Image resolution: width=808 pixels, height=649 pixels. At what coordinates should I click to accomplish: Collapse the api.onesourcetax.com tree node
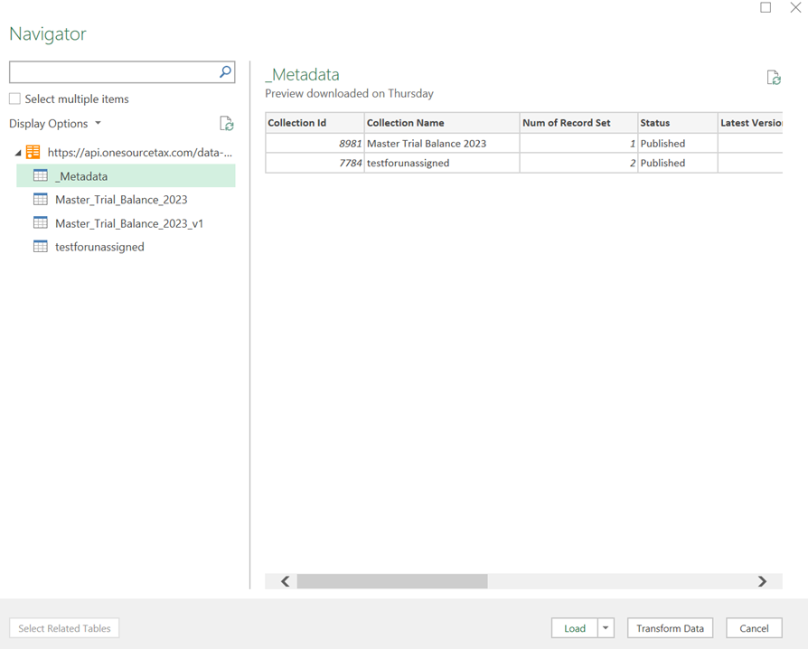tap(18, 154)
